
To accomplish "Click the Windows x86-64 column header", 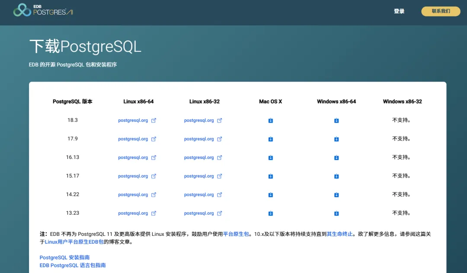I will (336, 102).
